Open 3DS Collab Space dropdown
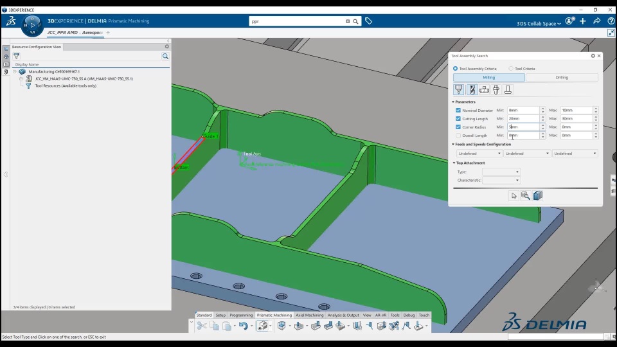The width and height of the screenshot is (617, 347). click(539, 24)
